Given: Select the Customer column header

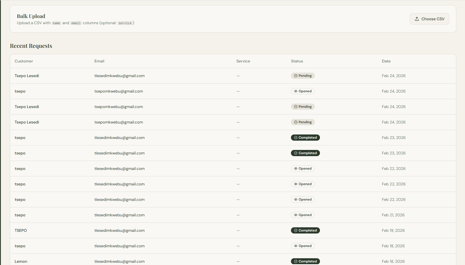Looking at the screenshot, I should (24, 61).
